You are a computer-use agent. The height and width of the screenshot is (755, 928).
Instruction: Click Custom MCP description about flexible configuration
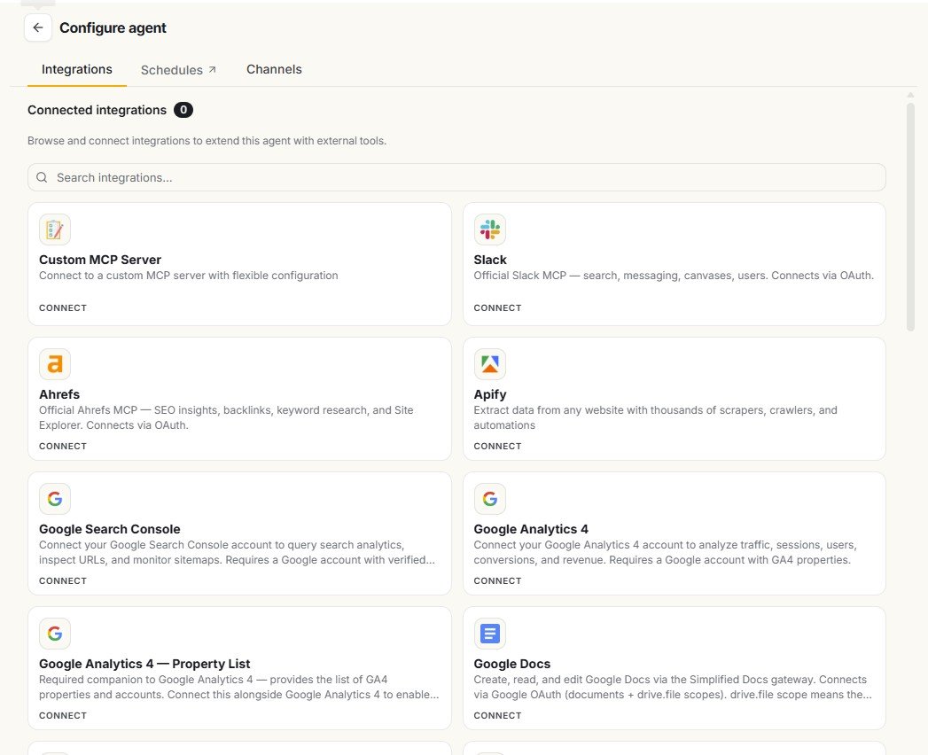pyautogui.click(x=188, y=276)
